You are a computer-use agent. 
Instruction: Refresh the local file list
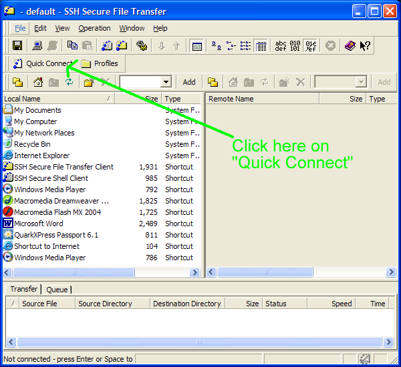[69, 82]
